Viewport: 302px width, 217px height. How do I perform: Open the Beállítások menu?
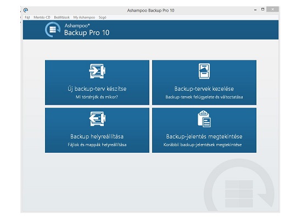click(61, 18)
